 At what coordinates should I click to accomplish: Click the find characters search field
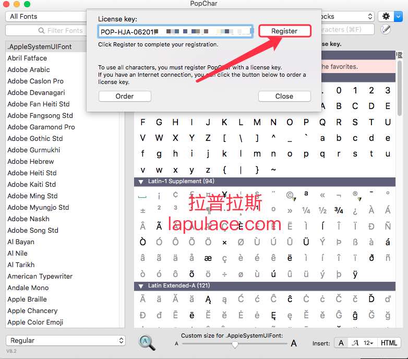347,29
